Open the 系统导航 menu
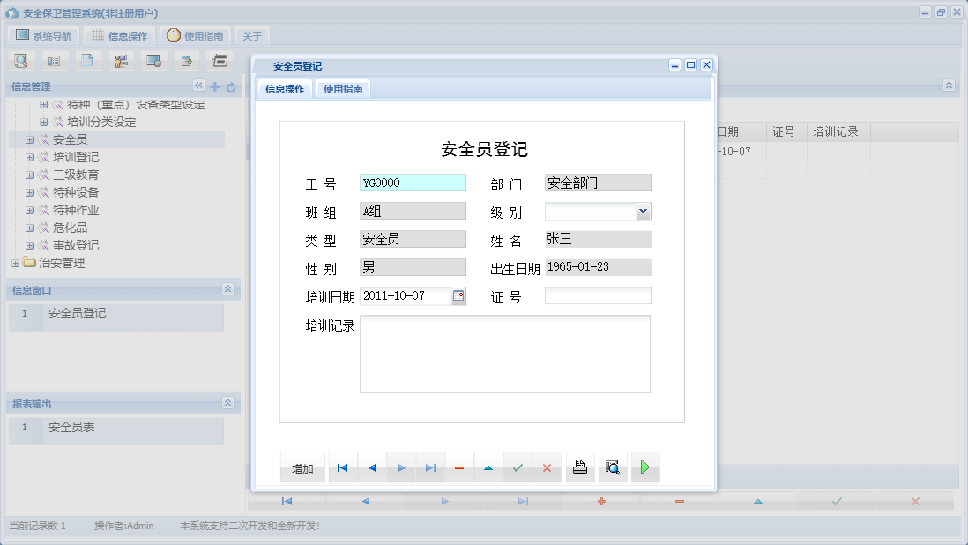Viewport: 968px width, 545px height. [46, 34]
